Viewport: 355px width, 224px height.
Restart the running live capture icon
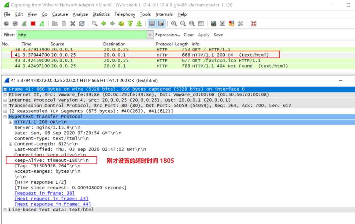[42, 24]
